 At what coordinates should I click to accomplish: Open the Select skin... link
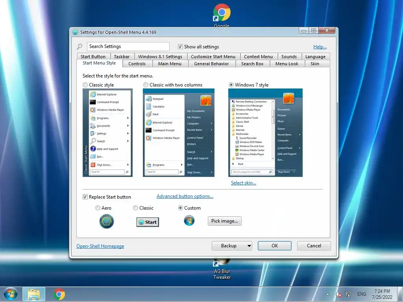coord(243,183)
